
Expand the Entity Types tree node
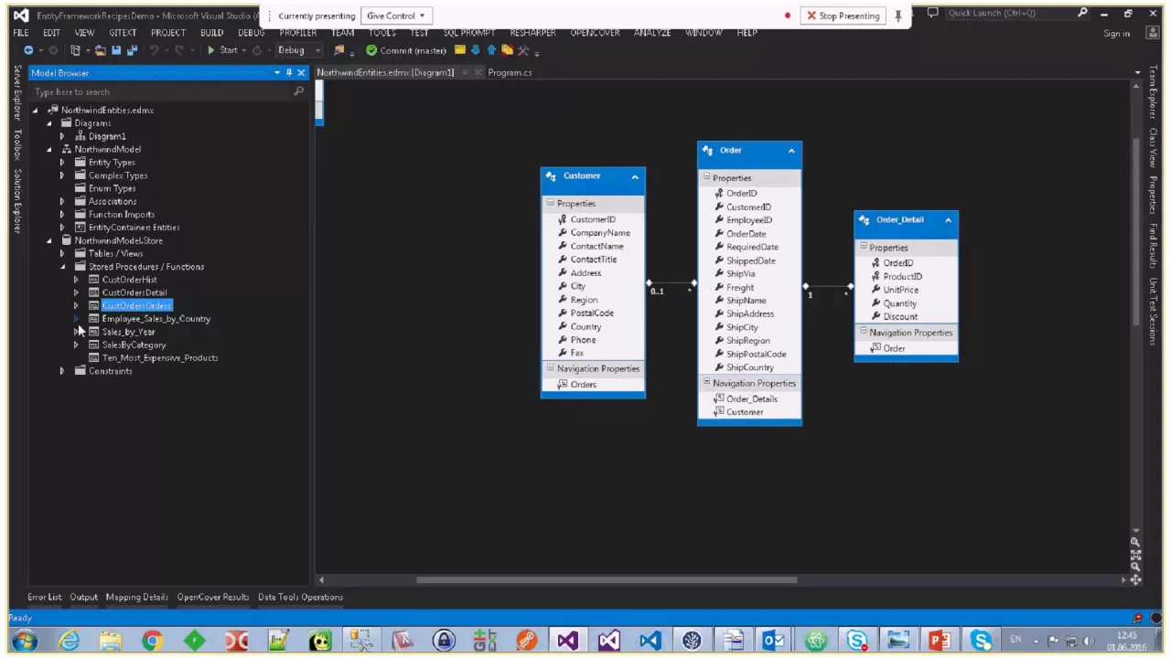[x=62, y=163]
